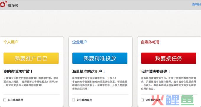
Task: Click description starting 新浪微博官方平台保障
Action: click(x=100, y=83)
